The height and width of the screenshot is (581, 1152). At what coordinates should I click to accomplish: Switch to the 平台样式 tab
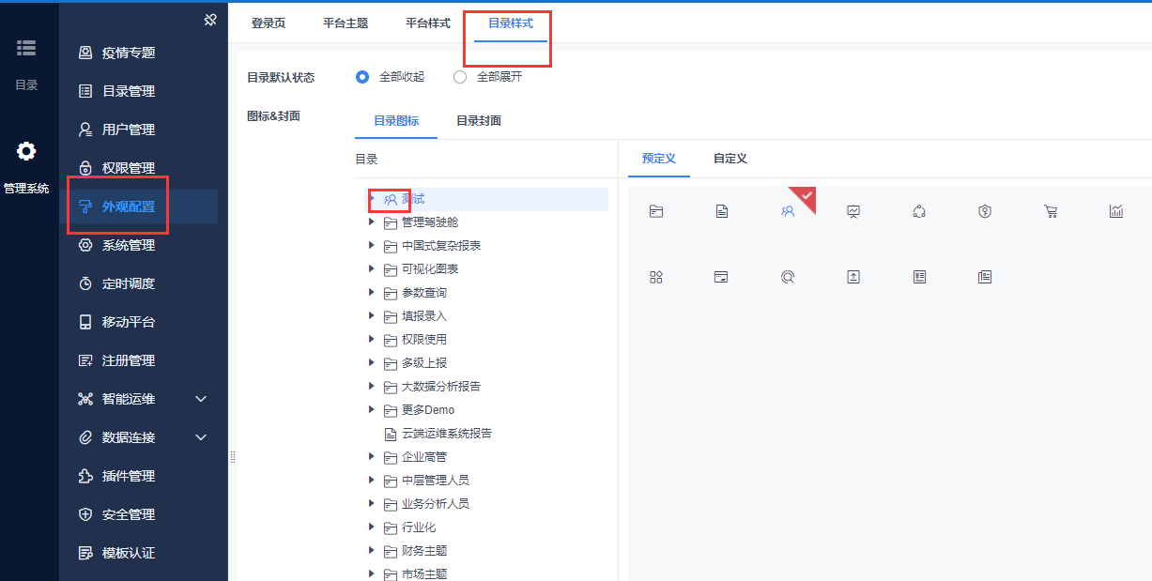428,23
